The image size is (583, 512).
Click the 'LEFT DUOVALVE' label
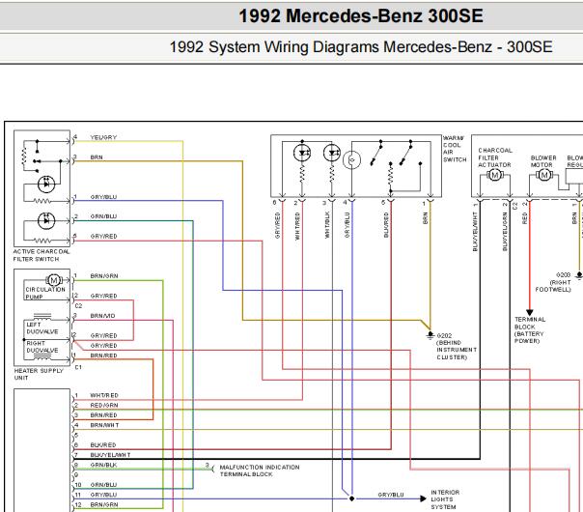point(42,327)
